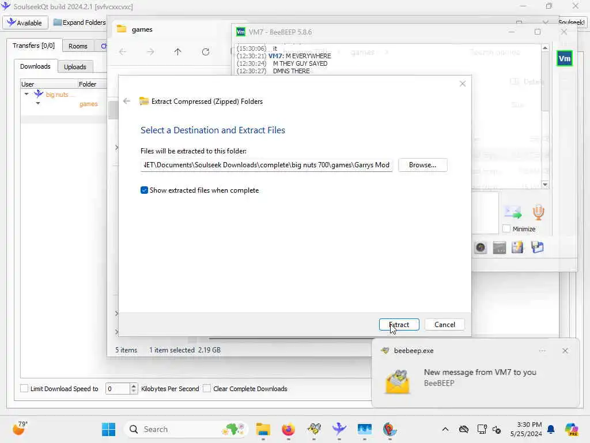Go back in the Extract wizard

coord(127,101)
